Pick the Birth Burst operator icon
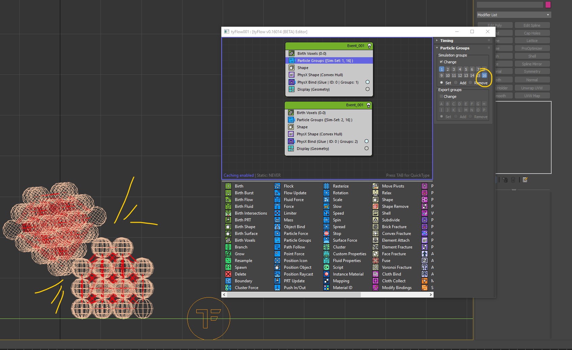Image resolution: width=572 pixels, height=350 pixels. point(228,193)
